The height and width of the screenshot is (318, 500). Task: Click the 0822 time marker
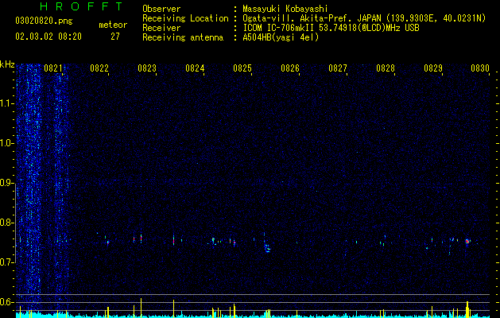(x=99, y=68)
